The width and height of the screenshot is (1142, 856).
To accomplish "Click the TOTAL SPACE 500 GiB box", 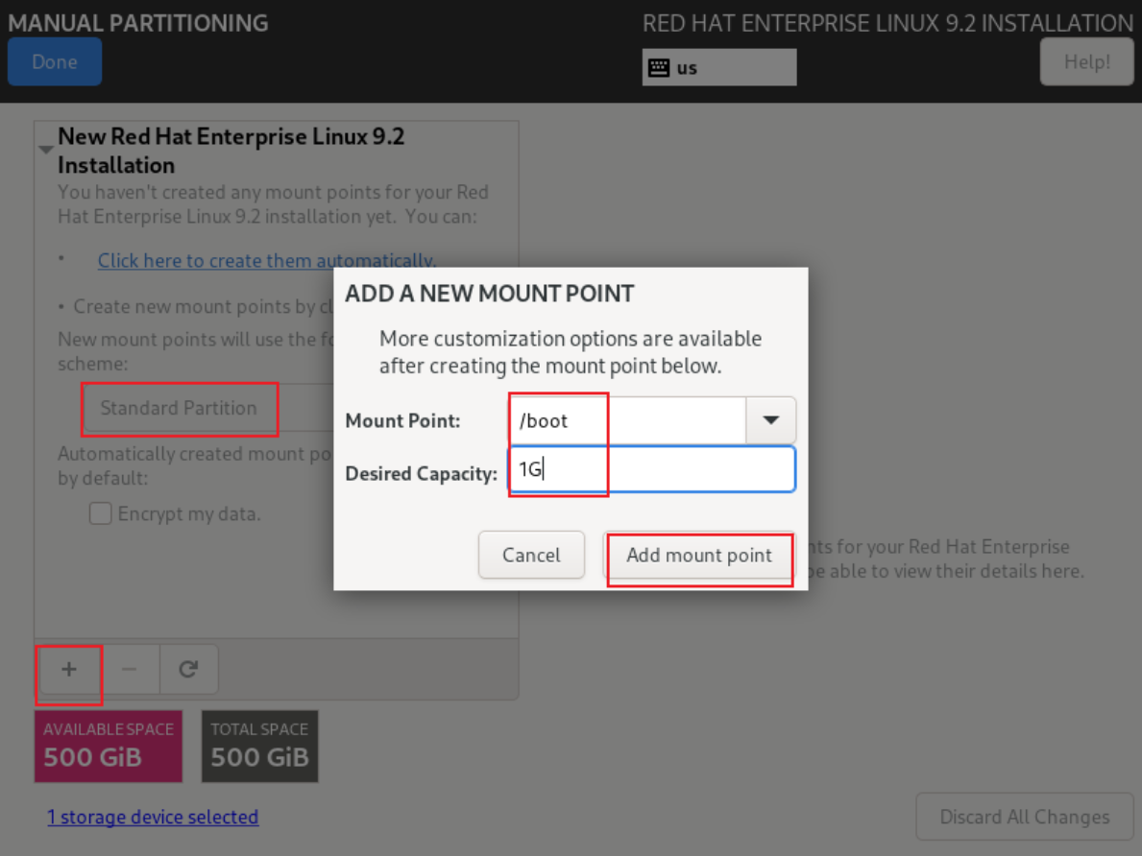I will pos(260,746).
